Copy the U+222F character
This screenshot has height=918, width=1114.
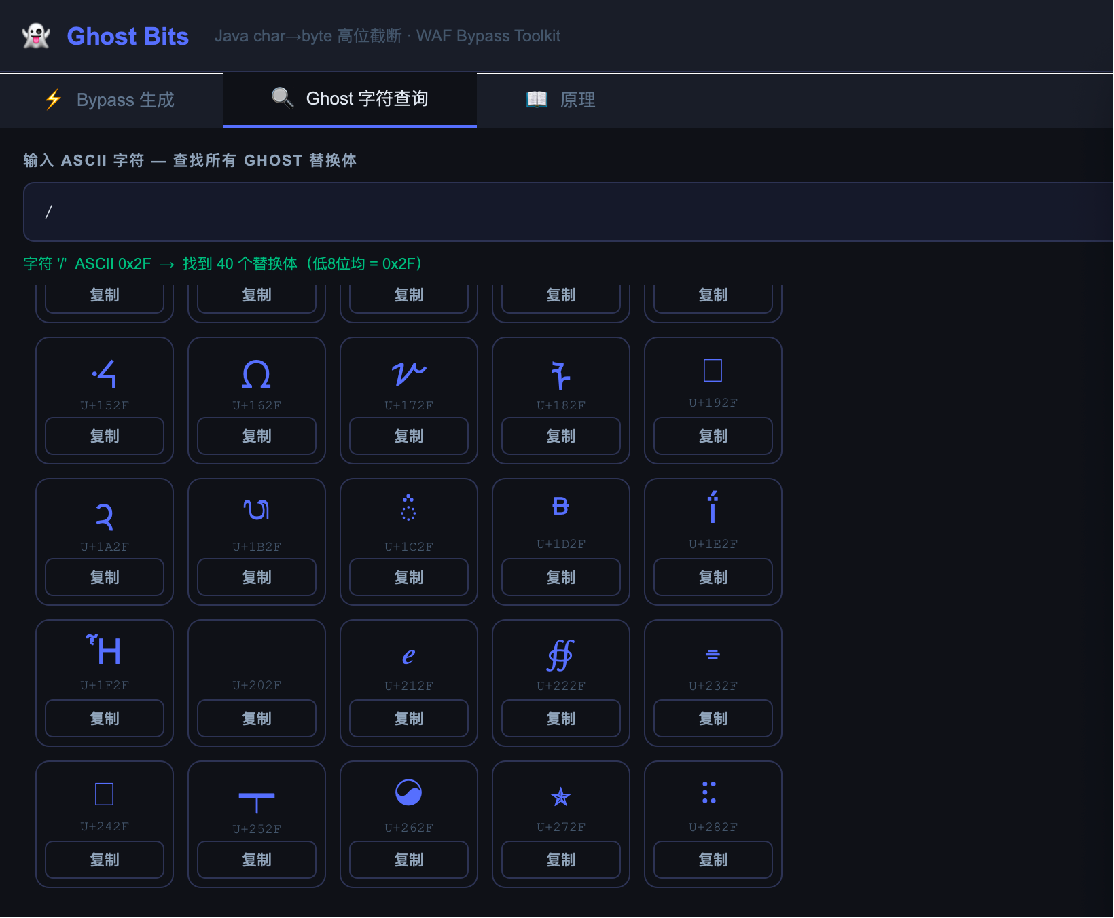561,718
